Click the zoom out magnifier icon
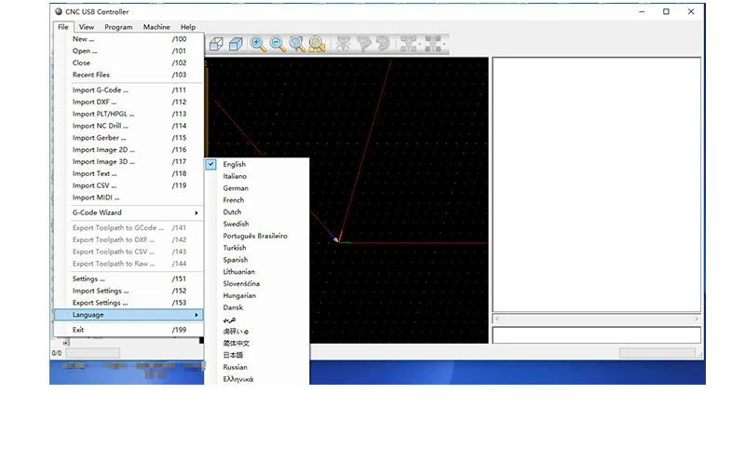This screenshot has height=449, width=745. pos(278,44)
